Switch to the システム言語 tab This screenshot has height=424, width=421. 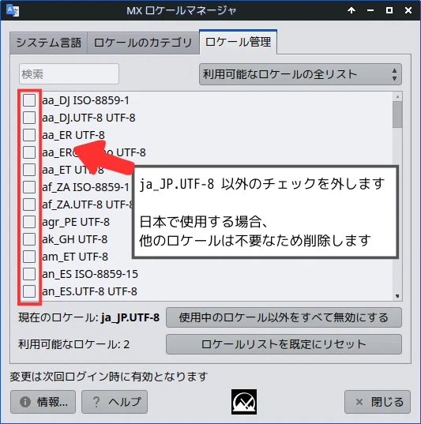tap(49, 43)
